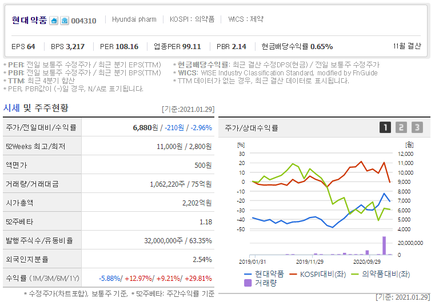Click the red KOSPI대비(좌) legend marker

tap(293, 274)
